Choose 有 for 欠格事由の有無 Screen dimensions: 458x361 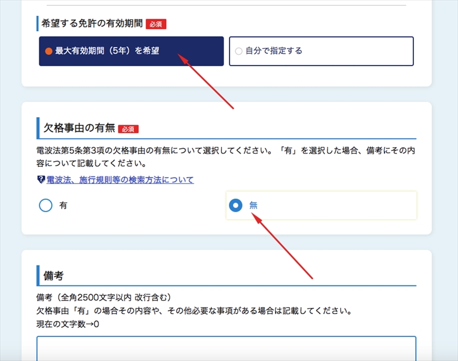point(46,205)
